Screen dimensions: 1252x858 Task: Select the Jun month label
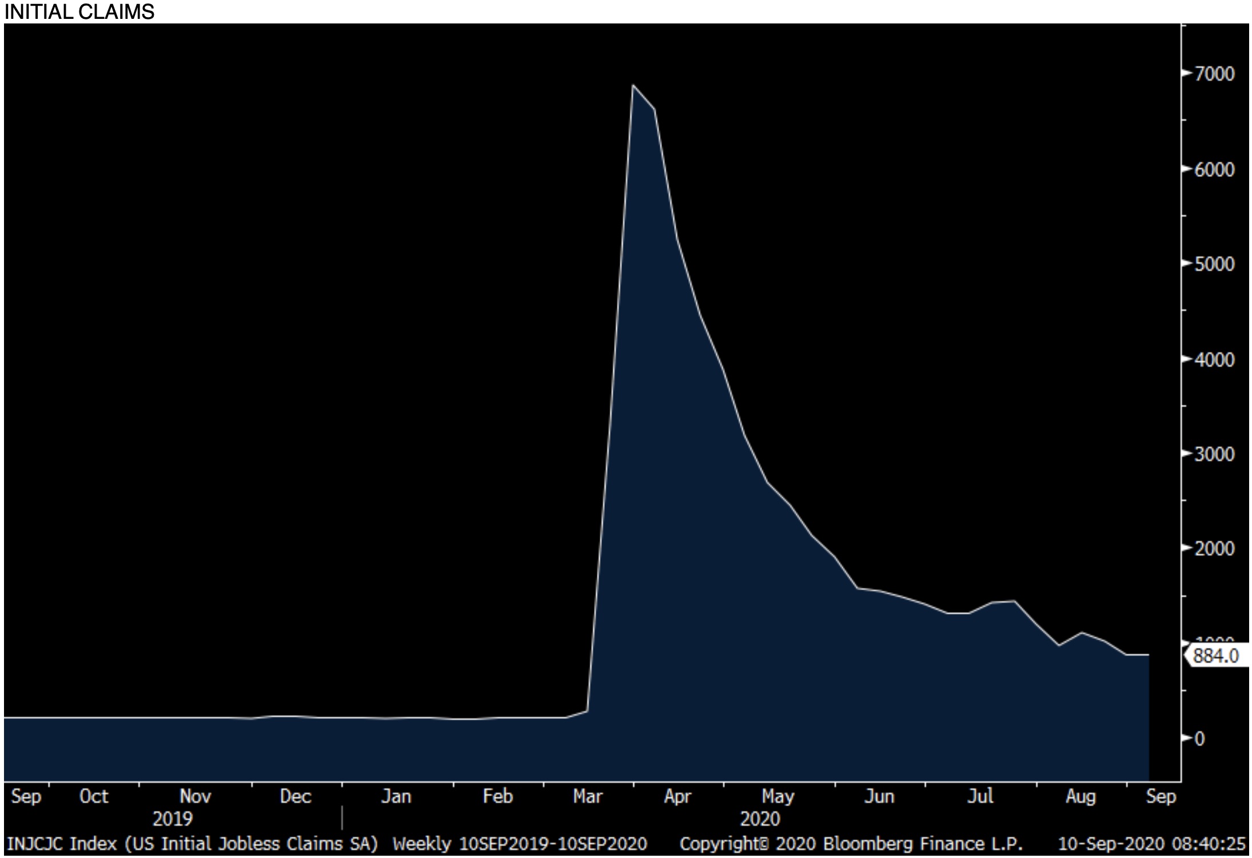[x=879, y=796]
